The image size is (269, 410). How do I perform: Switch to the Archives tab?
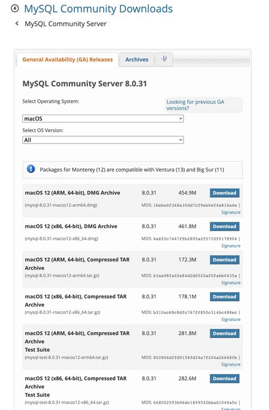tap(137, 60)
